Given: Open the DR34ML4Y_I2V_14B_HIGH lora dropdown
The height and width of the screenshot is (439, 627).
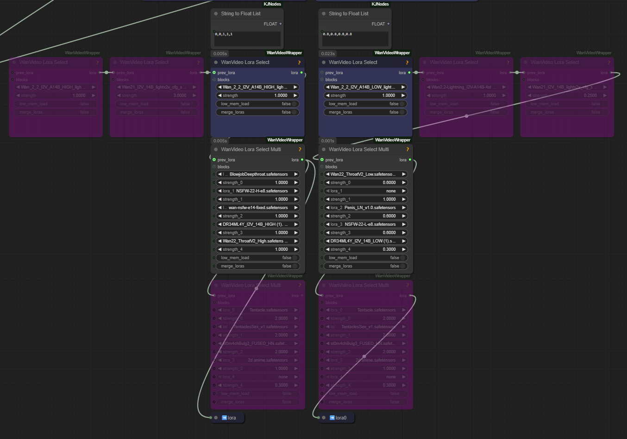Looking at the screenshot, I should coord(257,224).
